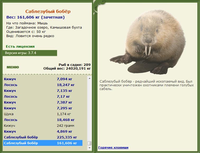200x153 pixels.
Task: Click the Саблезубый бобёр orange title
Action: tap(48, 11)
